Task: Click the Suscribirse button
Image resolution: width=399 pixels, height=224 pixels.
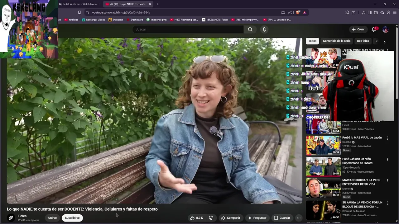Action: click(72, 218)
